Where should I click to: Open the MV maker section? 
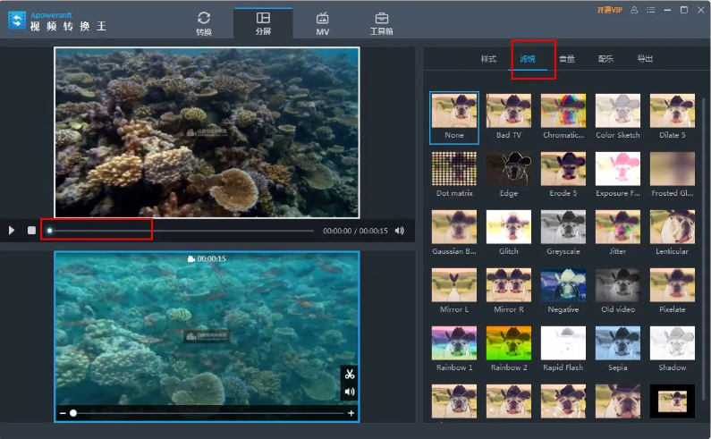[x=322, y=22]
